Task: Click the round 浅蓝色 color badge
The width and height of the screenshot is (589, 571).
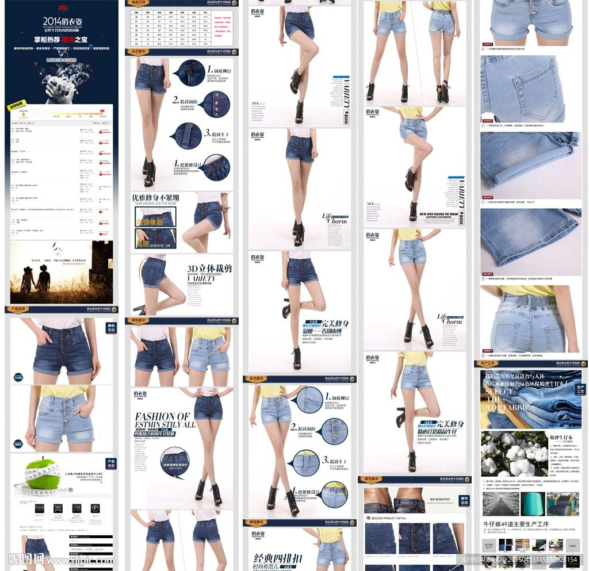Action: pos(18,444)
